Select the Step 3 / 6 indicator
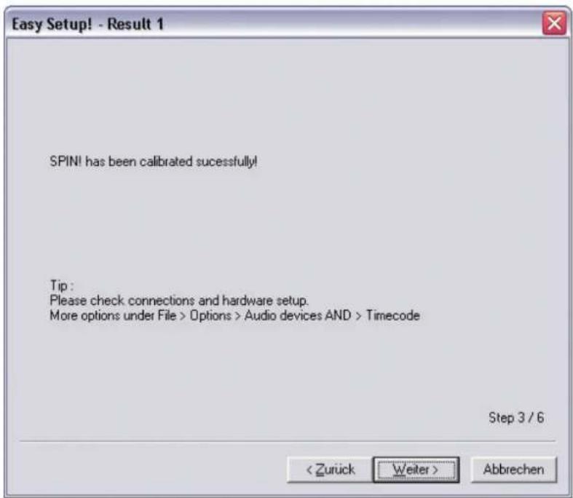 pos(516,418)
